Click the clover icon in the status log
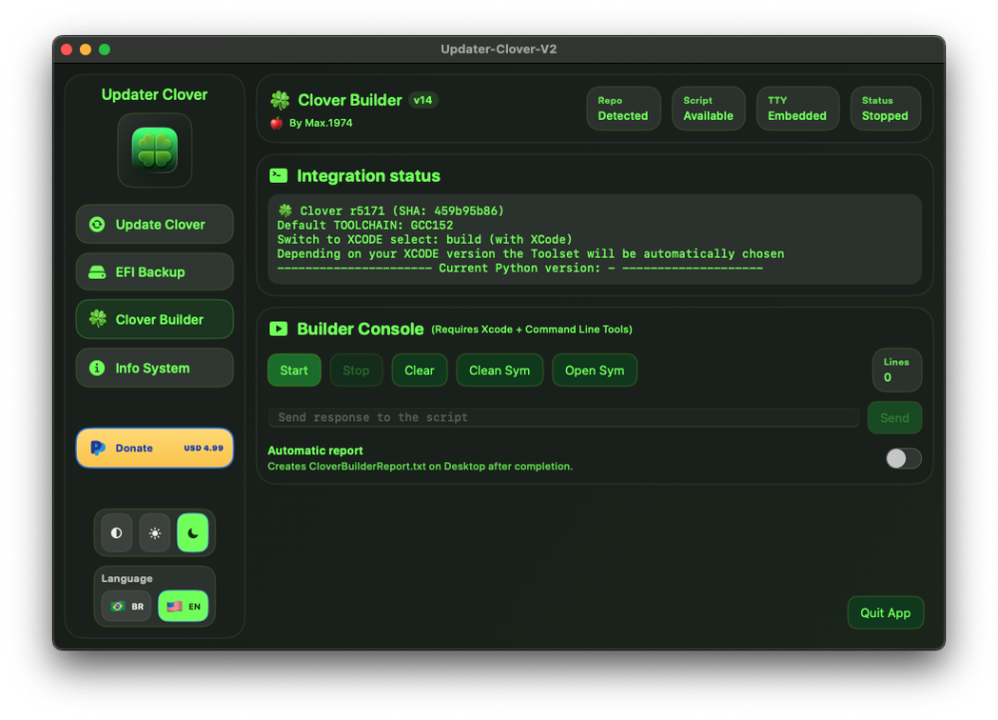This screenshot has height=720, width=998. tap(285, 210)
